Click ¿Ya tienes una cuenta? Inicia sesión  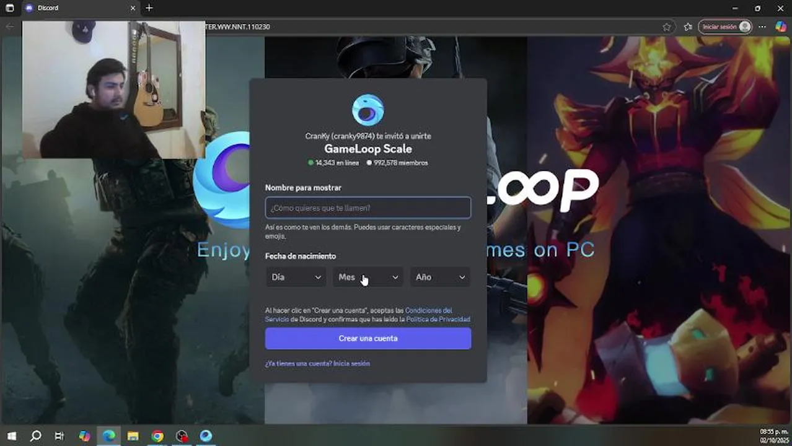[x=317, y=364]
